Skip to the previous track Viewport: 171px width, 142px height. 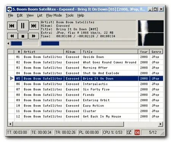pos(12,26)
